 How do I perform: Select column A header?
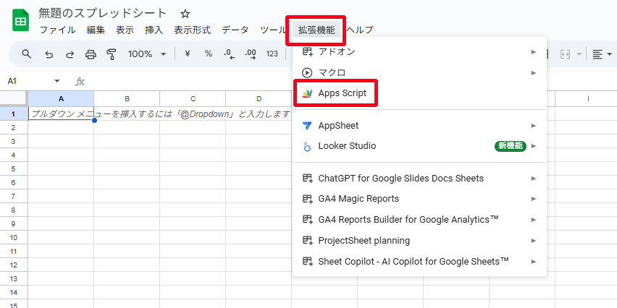[61, 98]
